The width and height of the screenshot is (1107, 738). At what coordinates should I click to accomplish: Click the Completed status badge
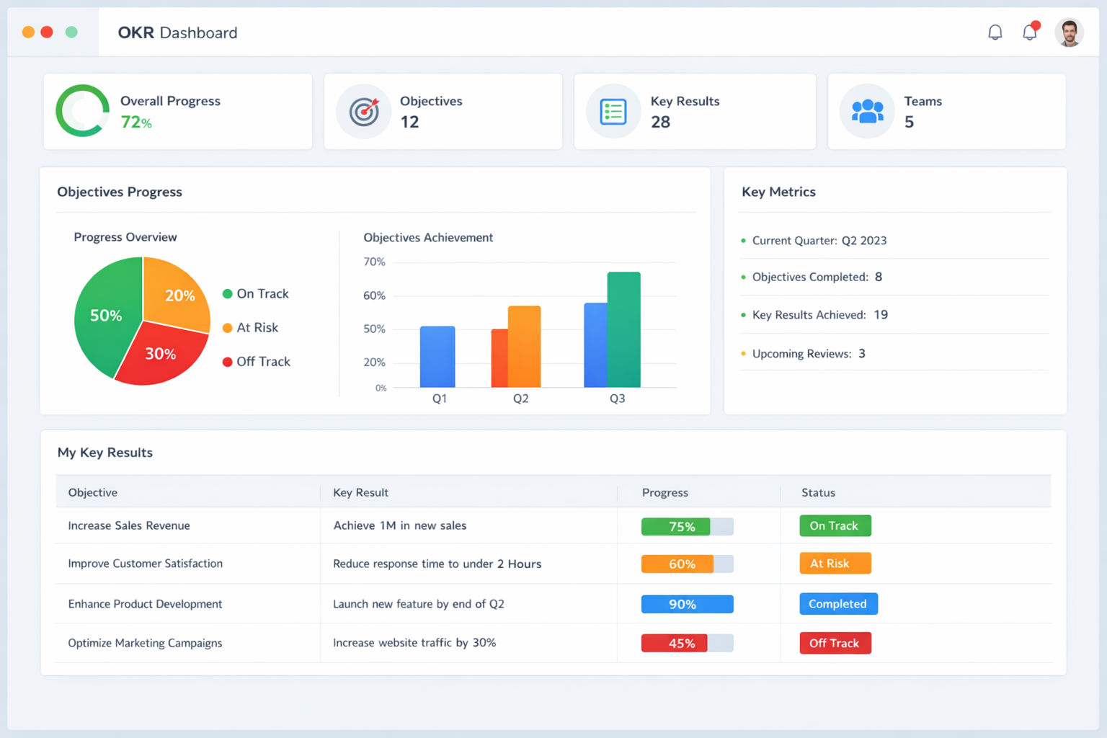click(838, 604)
